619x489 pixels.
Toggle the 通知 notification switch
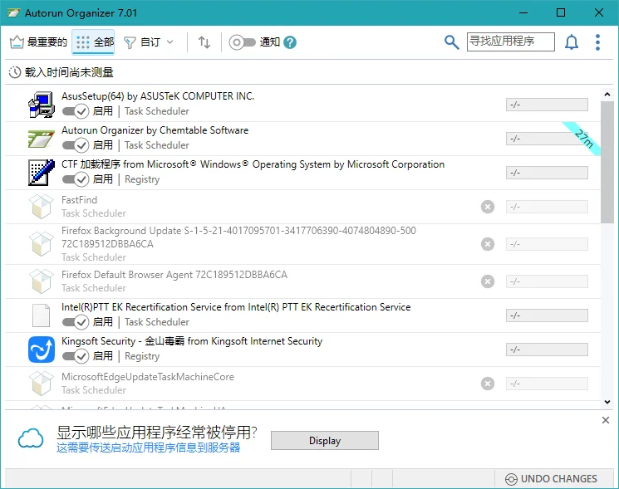click(243, 42)
